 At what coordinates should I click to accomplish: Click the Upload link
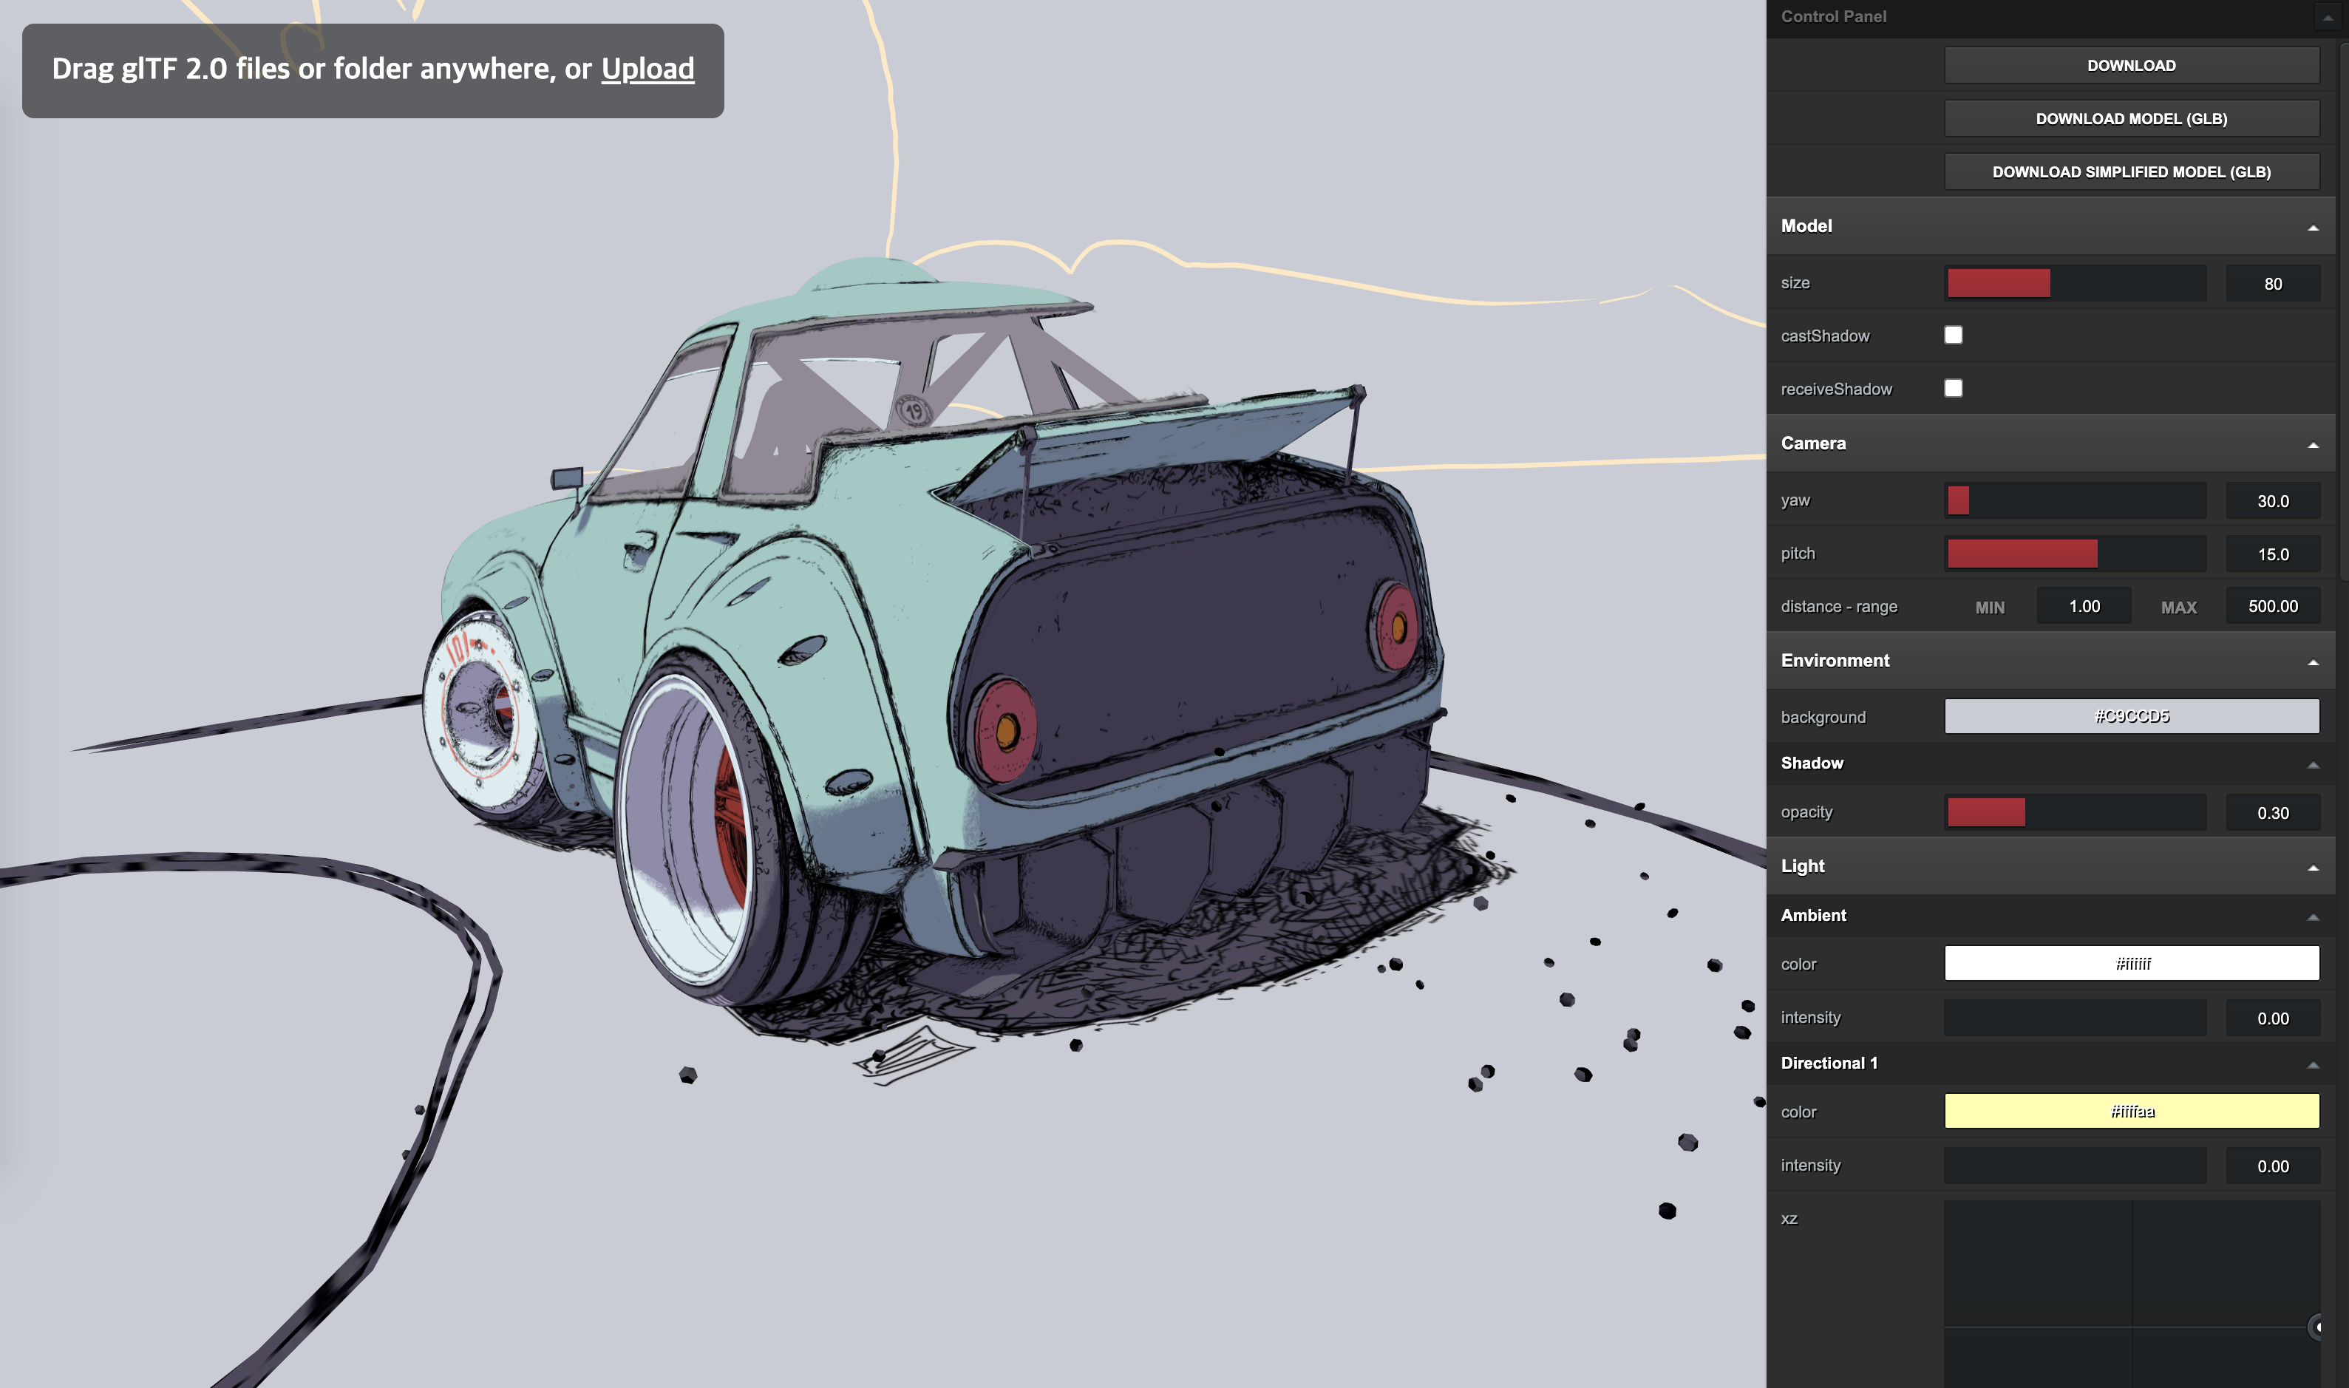[647, 68]
